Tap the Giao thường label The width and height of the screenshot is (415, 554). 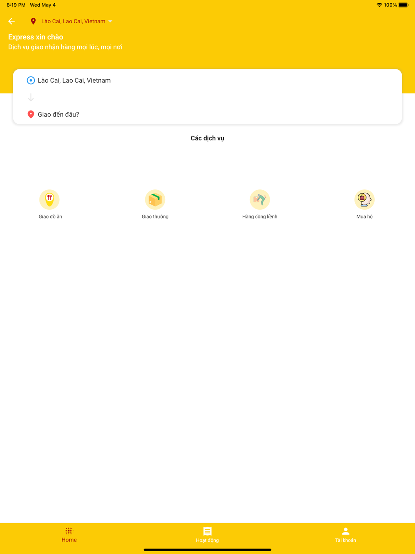tap(155, 217)
